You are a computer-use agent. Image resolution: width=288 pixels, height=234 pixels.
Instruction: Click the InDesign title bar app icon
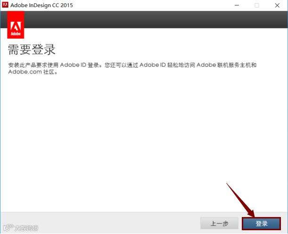[5, 5]
